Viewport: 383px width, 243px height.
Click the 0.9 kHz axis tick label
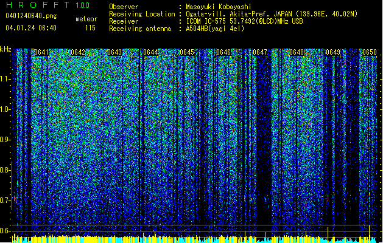(x=5, y=140)
